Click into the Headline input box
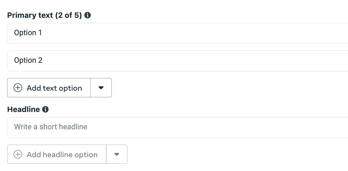Screen dimensions: 348x171 pos(178,127)
